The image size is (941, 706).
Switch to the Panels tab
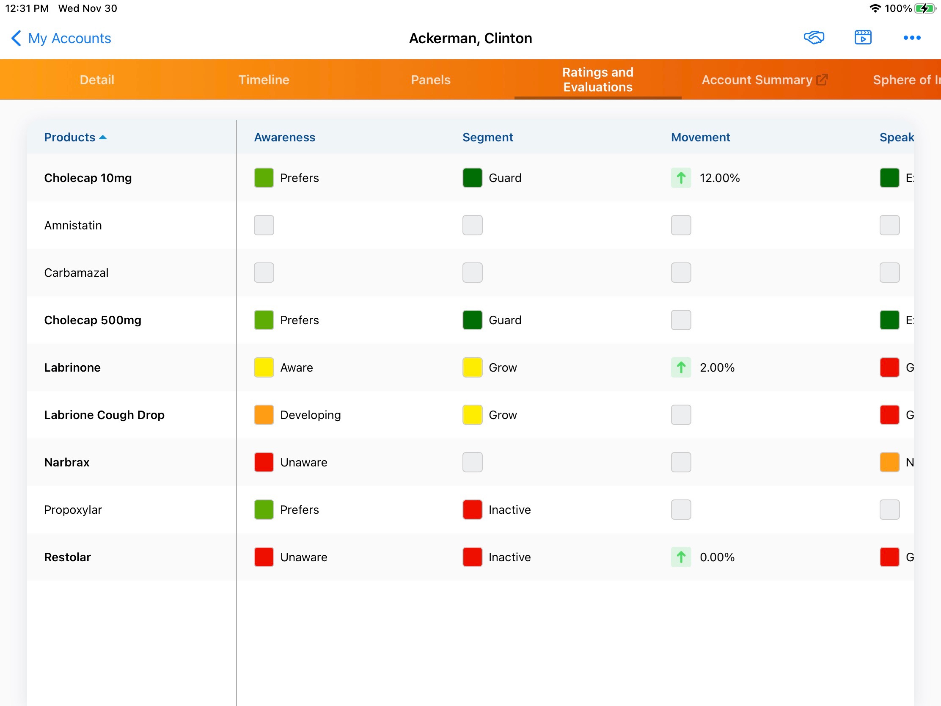[430, 80]
